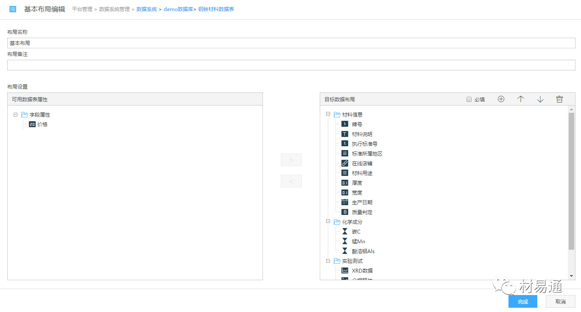Collapse the 材料信息 folder node
Image resolution: width=581 pixels, height=312 pixels.
328,114
